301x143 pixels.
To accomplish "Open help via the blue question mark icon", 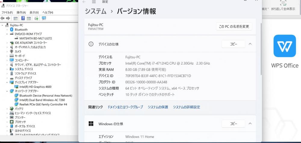I will (23, 18).
